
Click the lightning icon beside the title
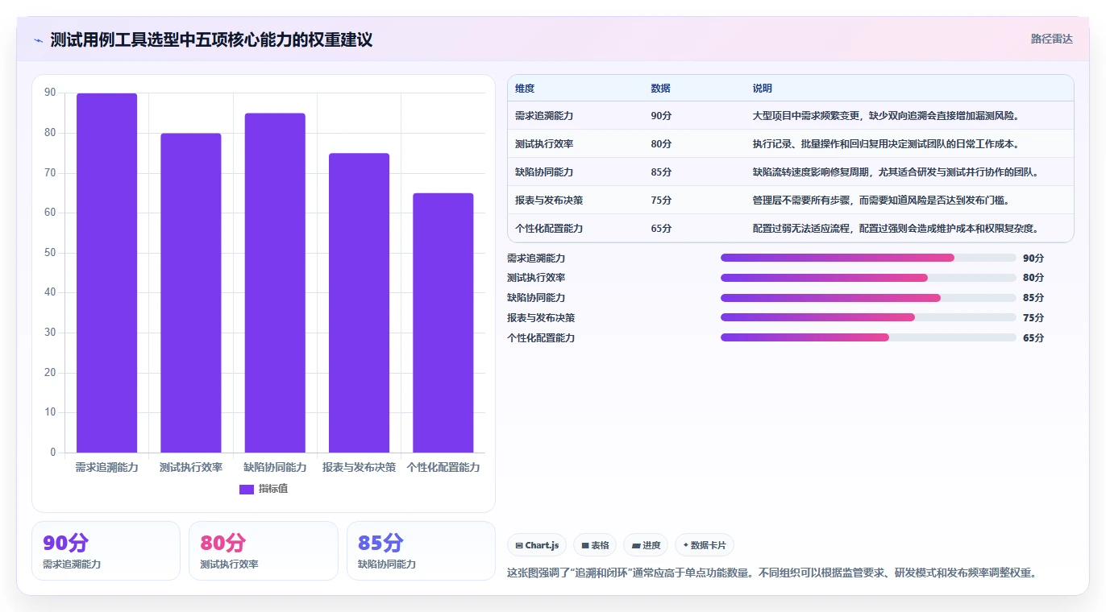39,40
